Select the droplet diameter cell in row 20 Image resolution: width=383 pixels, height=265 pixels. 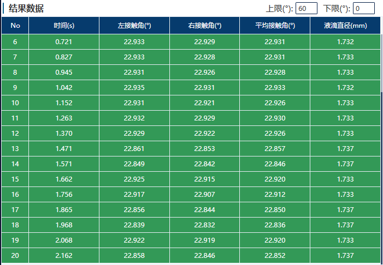tap(345, 256)
